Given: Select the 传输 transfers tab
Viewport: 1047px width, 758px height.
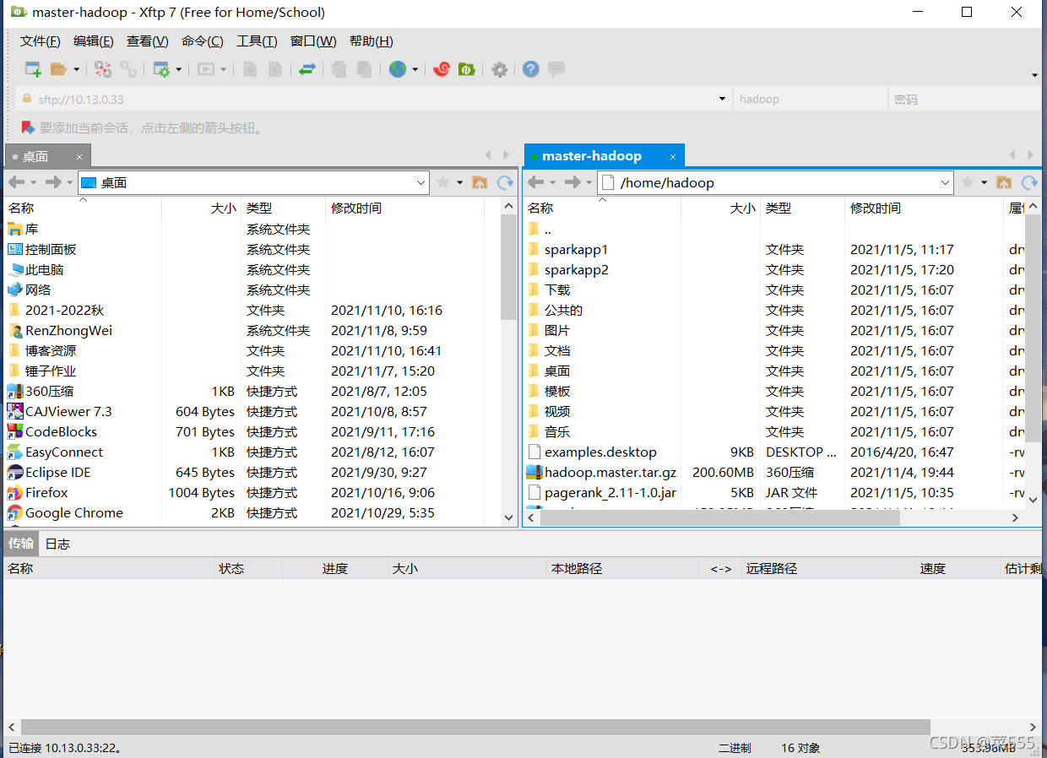Looking at the screenshot, I should tap(21, 544).
